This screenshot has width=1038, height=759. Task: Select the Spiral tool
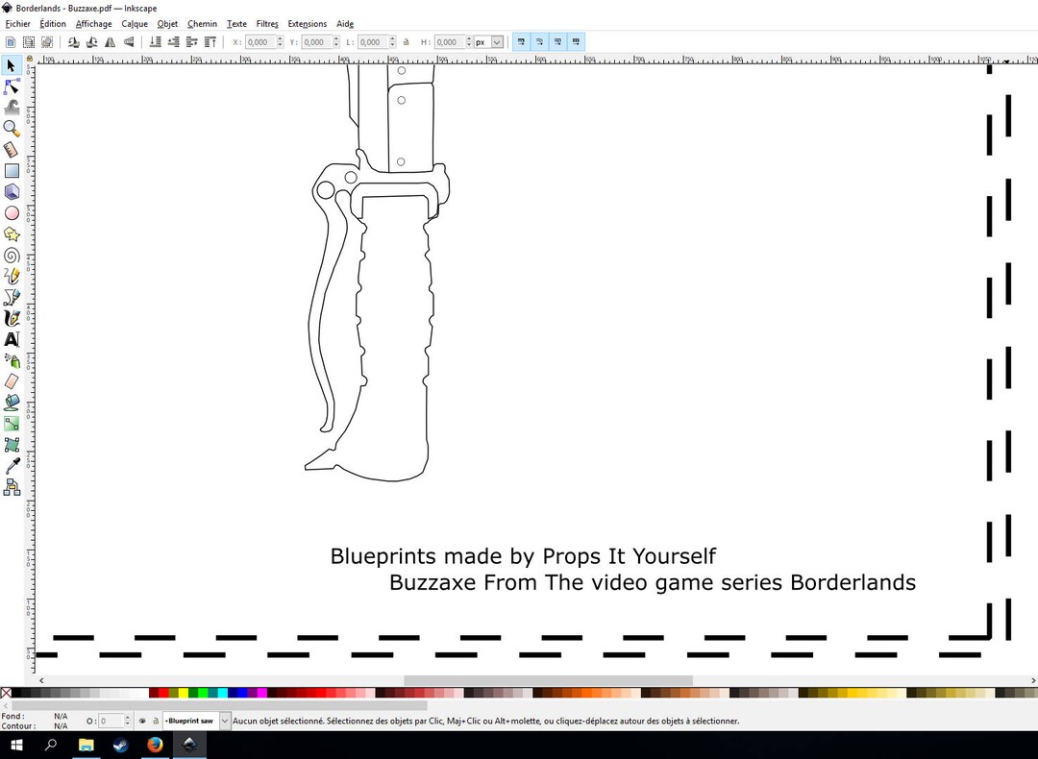point(12,254)
